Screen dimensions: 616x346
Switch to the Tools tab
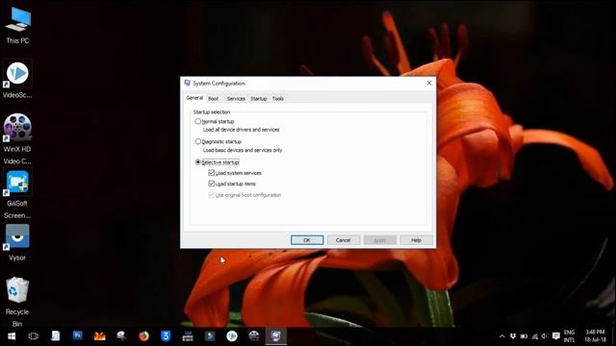[278, 99]
